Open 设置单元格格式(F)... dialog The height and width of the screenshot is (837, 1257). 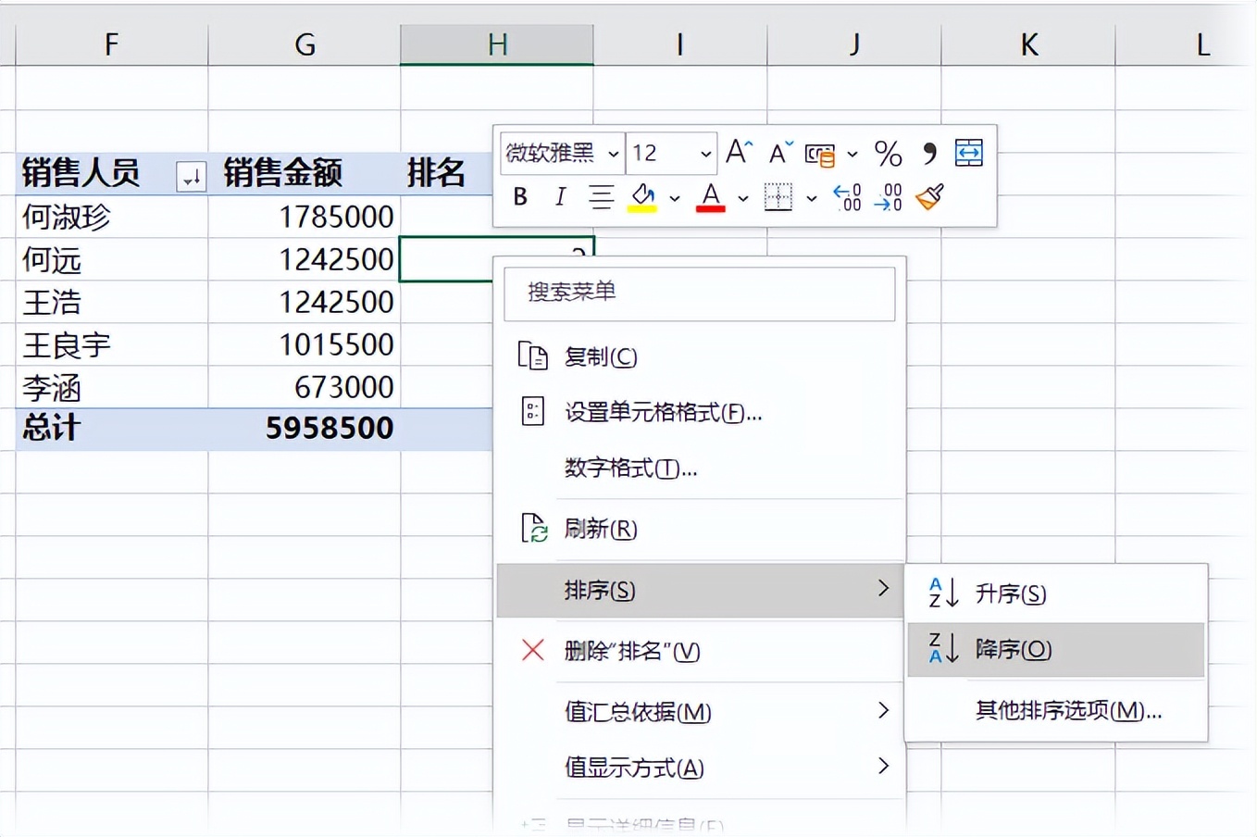tap(700, 412)
